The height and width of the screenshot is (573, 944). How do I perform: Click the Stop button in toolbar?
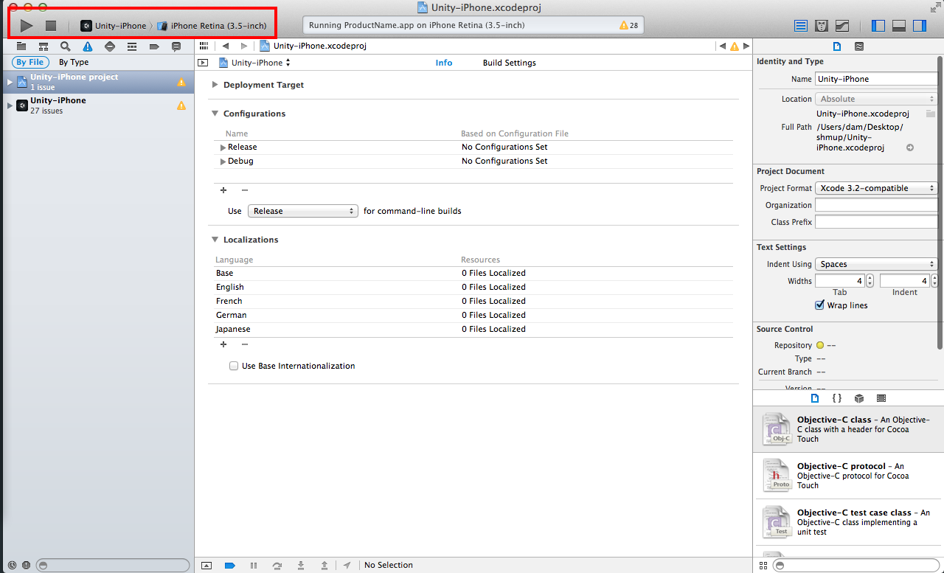tap(51, 26)
